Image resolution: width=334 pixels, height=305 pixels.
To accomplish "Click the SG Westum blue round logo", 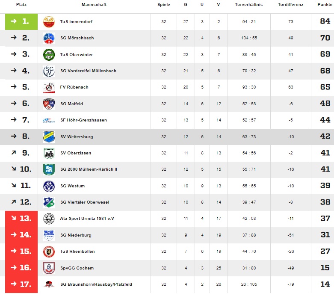I will 49,186.
